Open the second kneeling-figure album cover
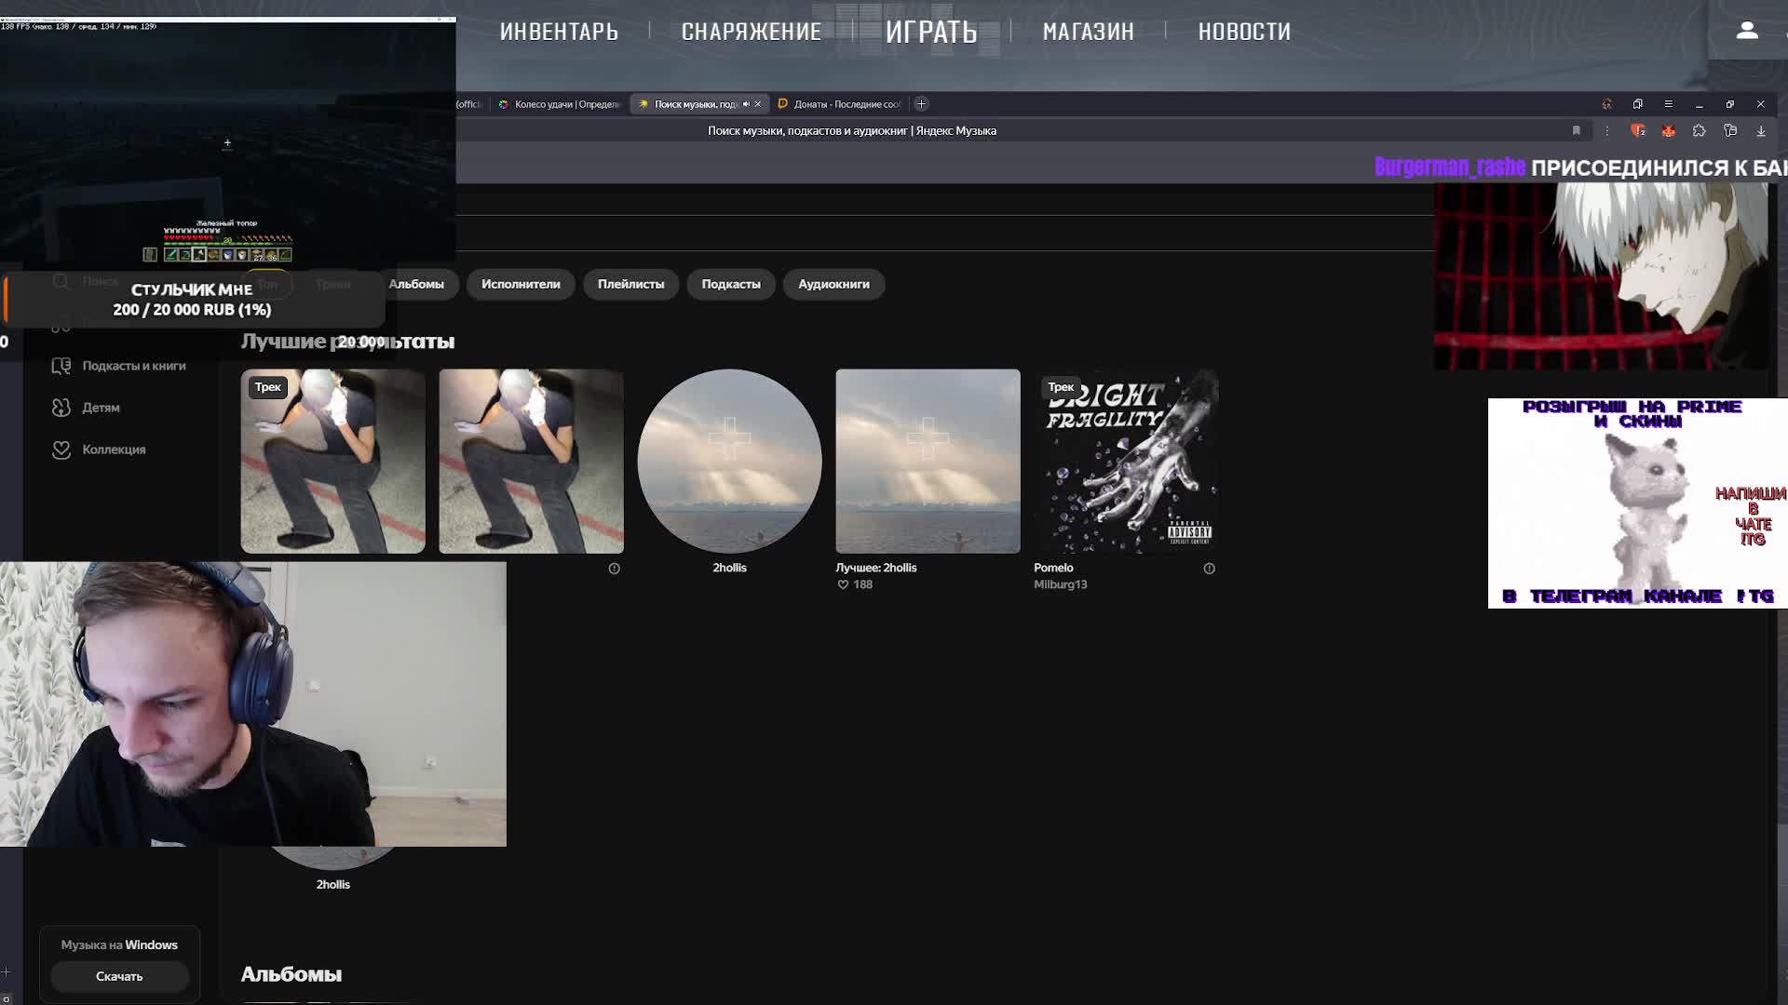The image size is (1788, 1005). click(x=531, y=462)
